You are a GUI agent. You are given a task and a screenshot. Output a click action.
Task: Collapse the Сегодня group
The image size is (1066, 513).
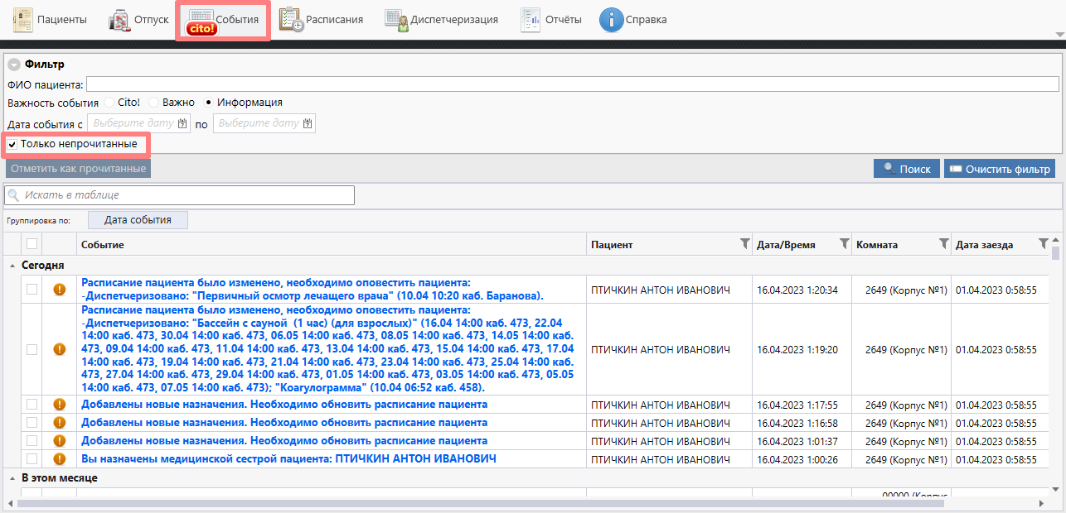tap(12, 266)
